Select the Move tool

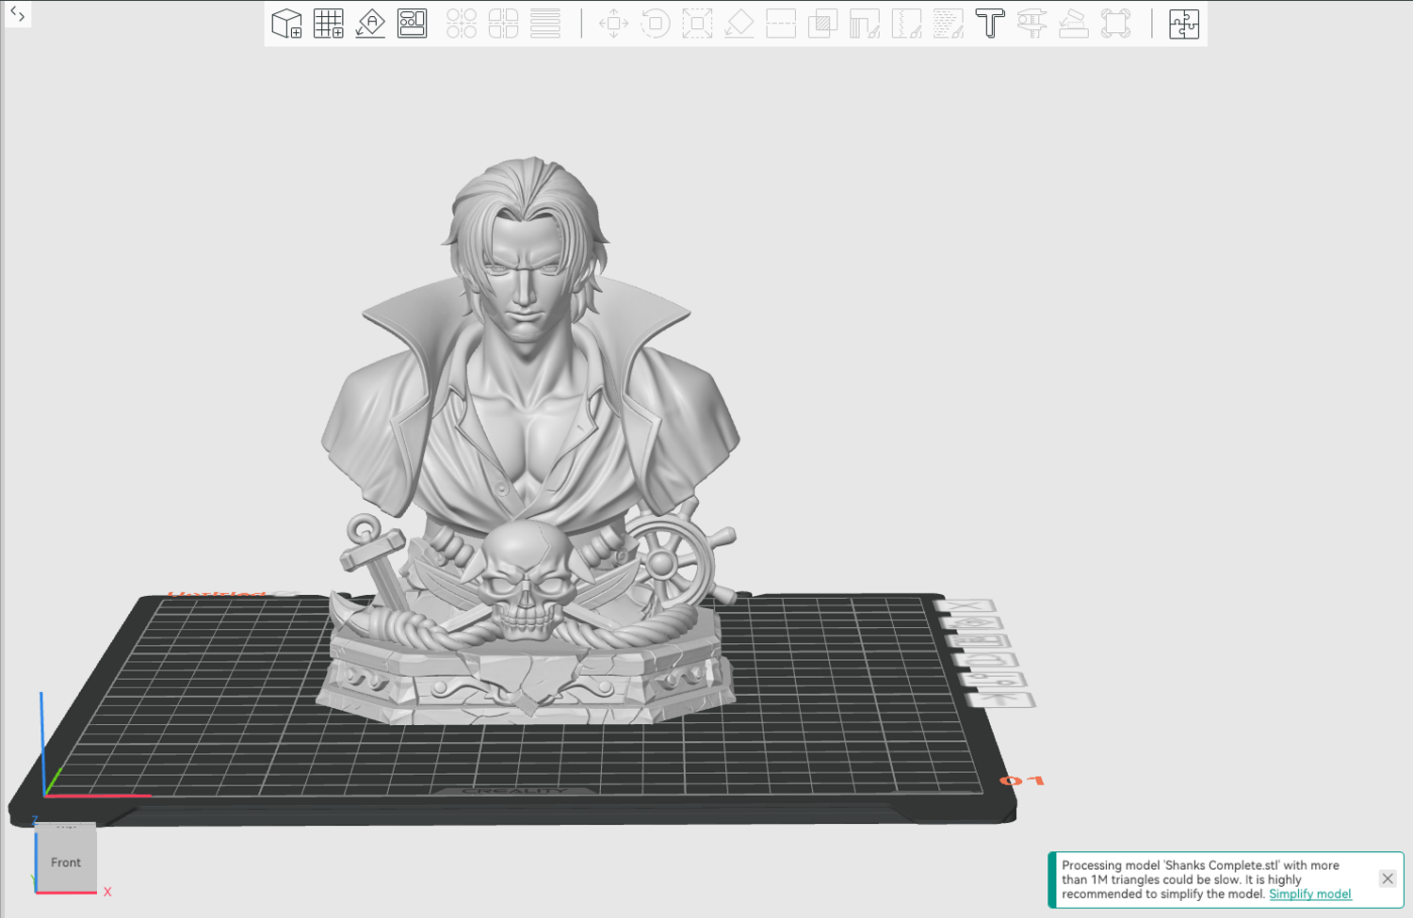(x=613, y=24)
